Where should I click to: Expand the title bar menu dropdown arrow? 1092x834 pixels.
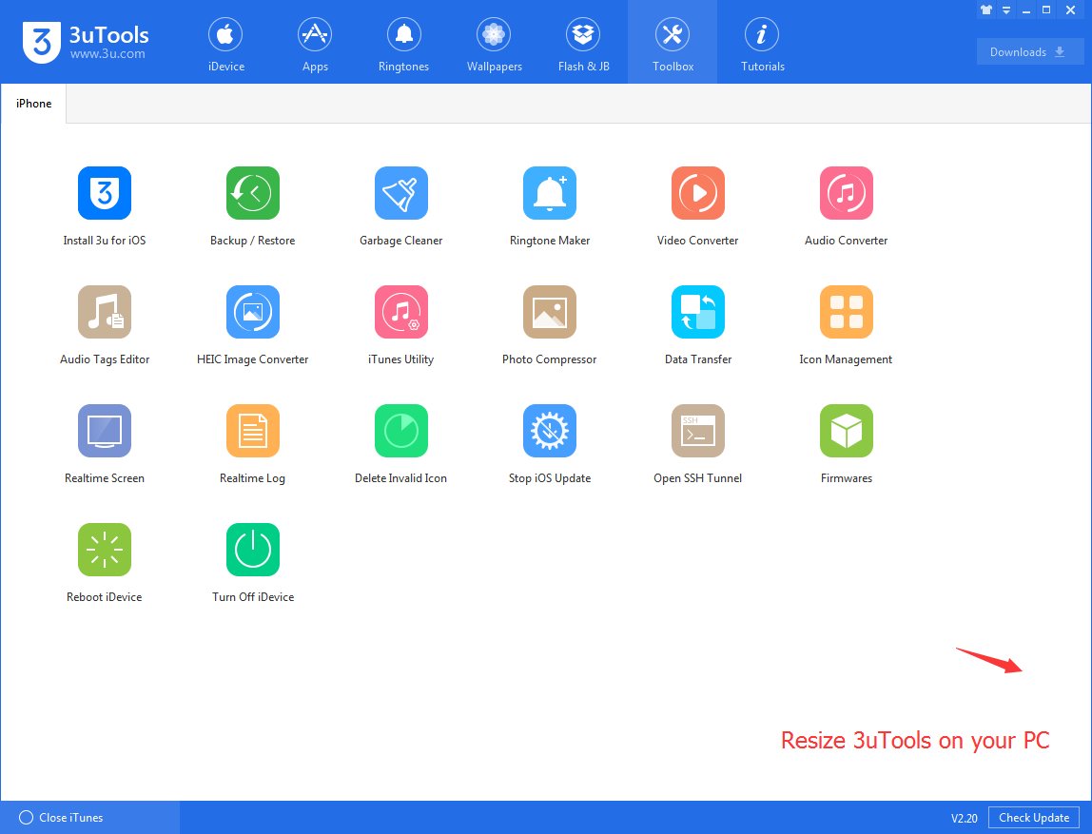point(1006,10)
